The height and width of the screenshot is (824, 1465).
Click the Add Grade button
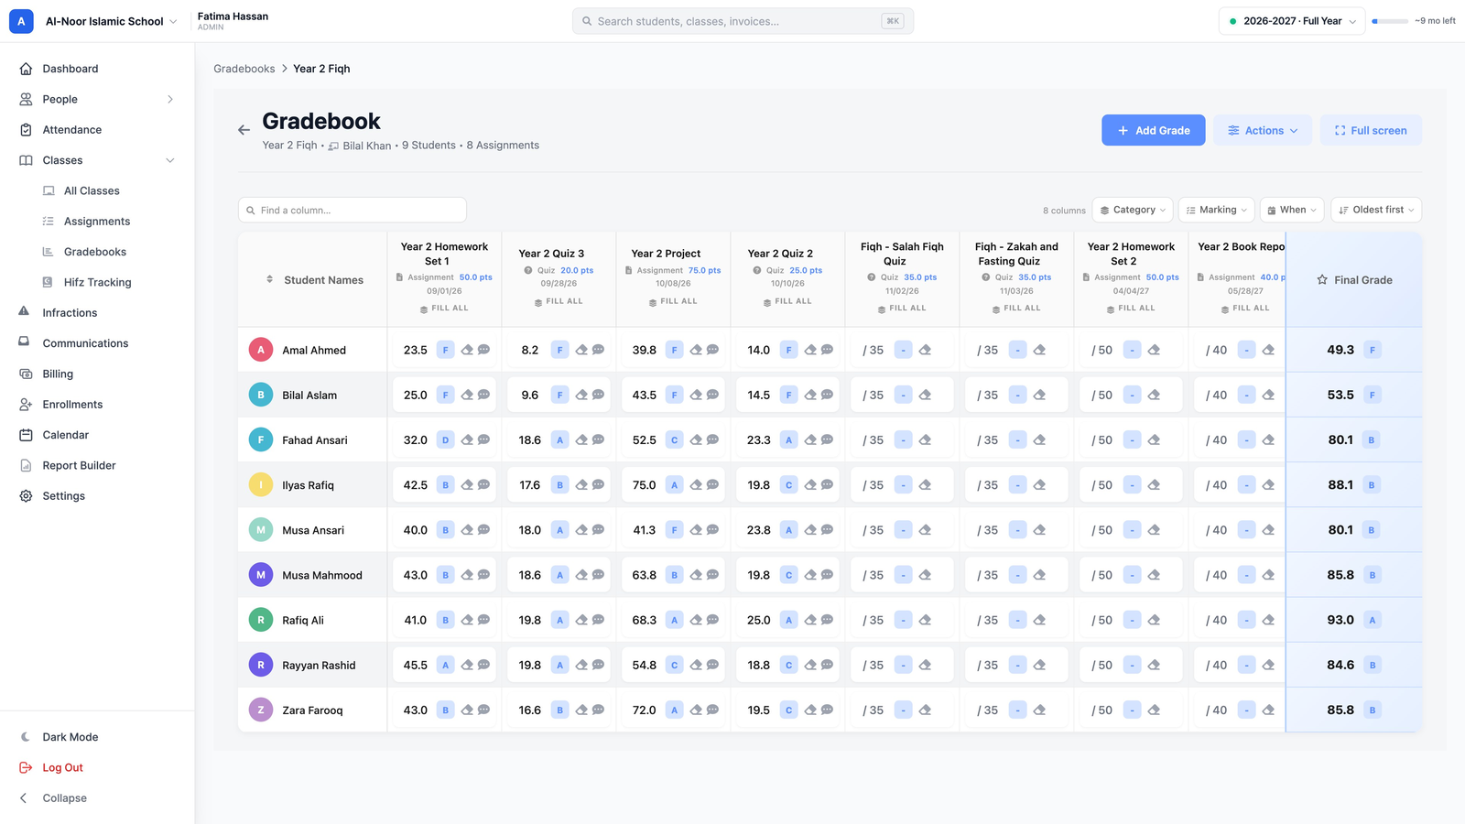coord(1154,130)
